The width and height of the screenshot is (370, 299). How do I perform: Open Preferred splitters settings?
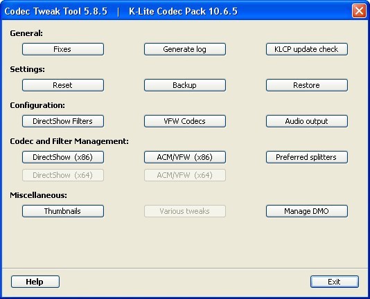pos(307,157)
